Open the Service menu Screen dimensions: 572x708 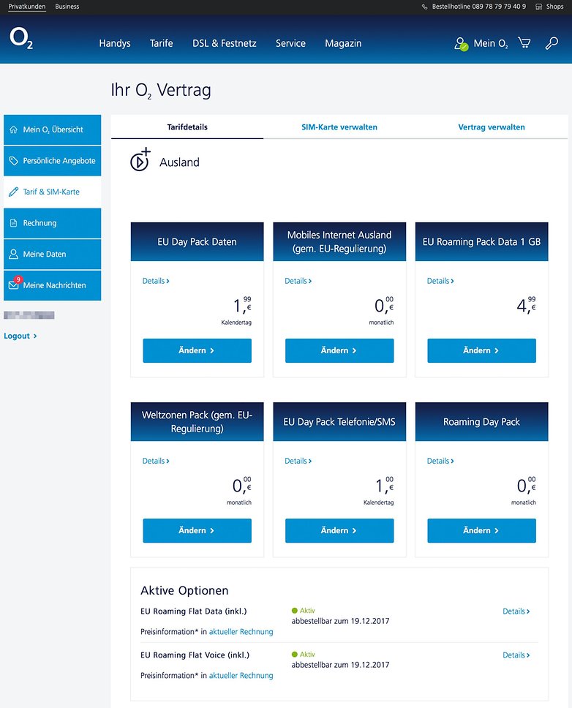point(290,43)
